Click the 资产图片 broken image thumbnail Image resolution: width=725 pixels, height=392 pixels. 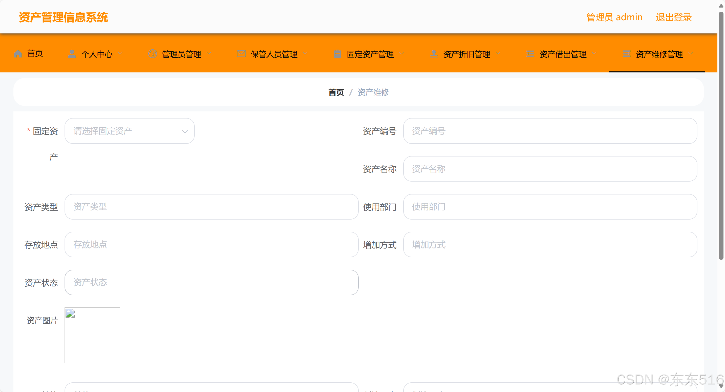tap(92, 335)
